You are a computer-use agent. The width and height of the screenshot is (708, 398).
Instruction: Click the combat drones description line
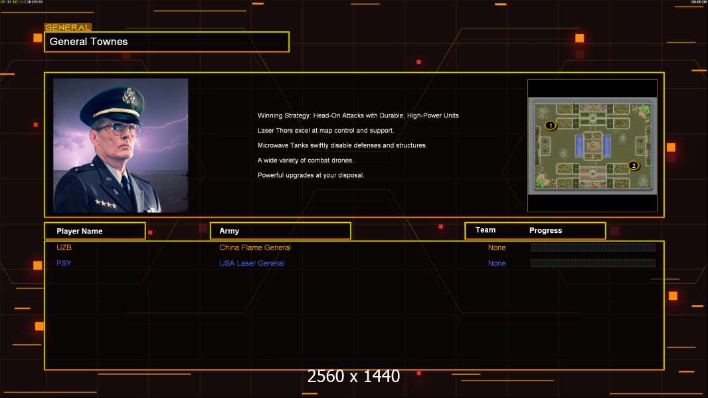click(x=306, y=160)
